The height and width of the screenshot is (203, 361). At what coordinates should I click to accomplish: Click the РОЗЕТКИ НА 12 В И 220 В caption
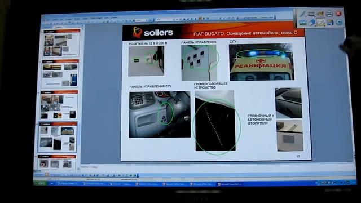(x=148, y=43)
